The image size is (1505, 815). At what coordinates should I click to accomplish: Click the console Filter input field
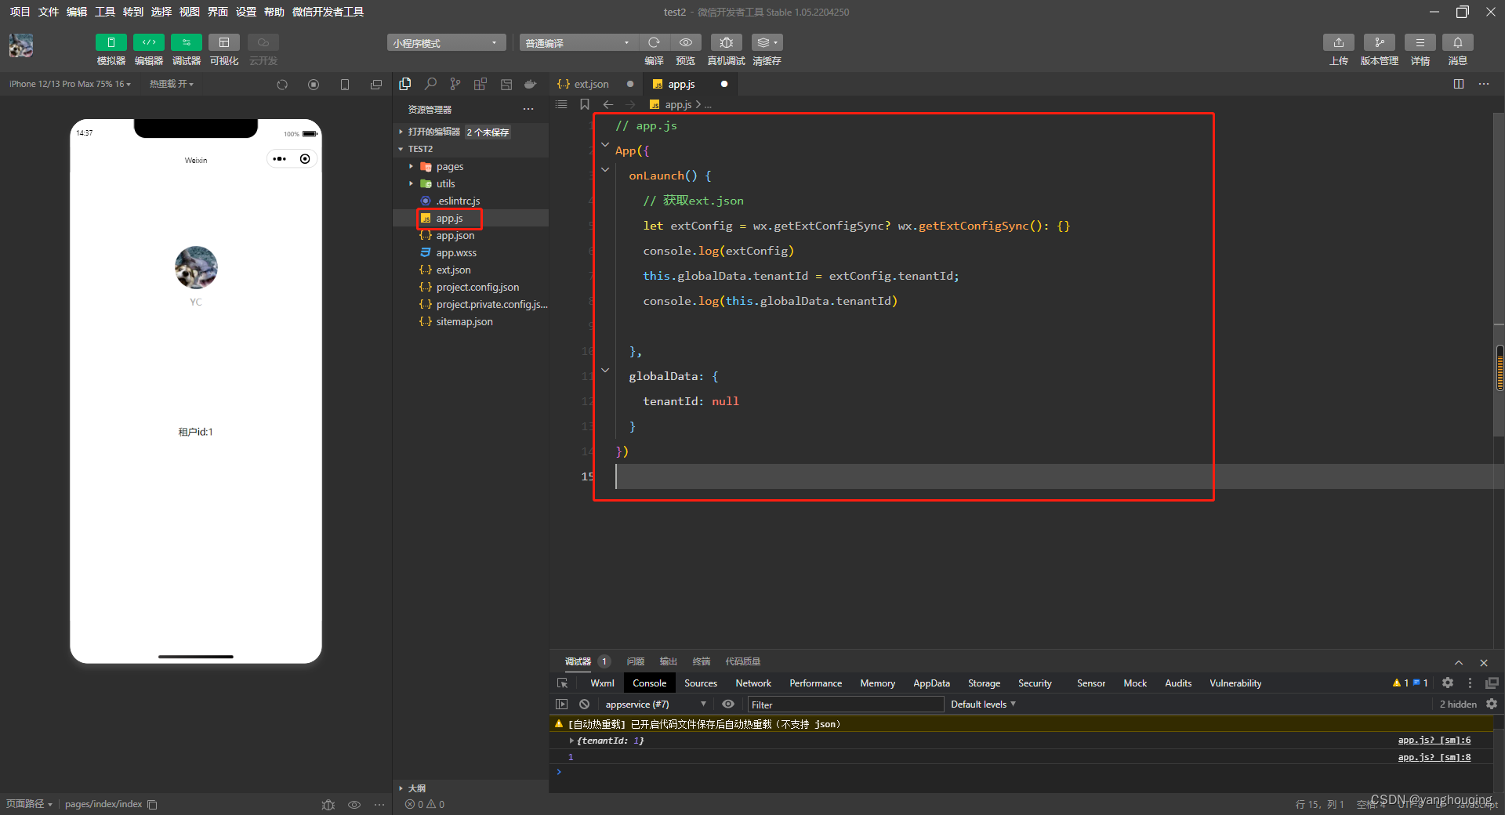846,705
